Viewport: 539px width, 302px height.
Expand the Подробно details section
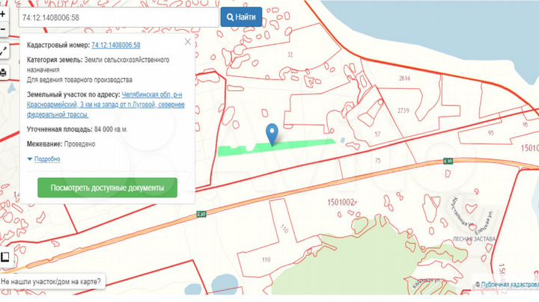point(43,159)
